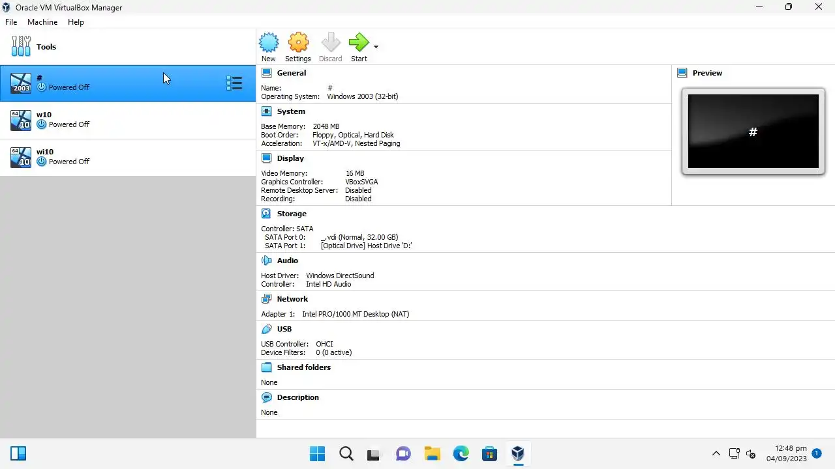
Task: Open the Machine menu
Action: (42, 21)
